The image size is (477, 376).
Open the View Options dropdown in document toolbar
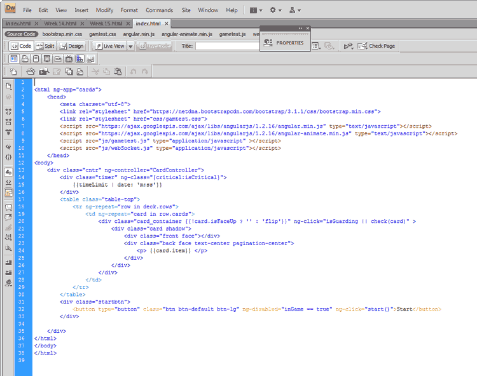pos(316,46)
